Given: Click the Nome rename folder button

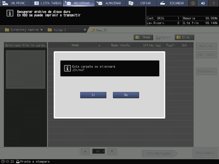Looking at the screenshot, I should (143, 37).
